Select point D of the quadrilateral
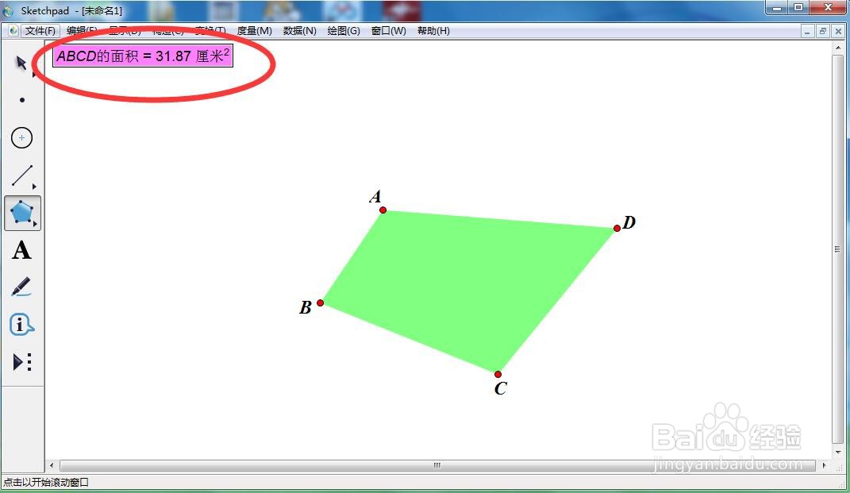This screenshot has height=493, width=850. click(617, 229)
